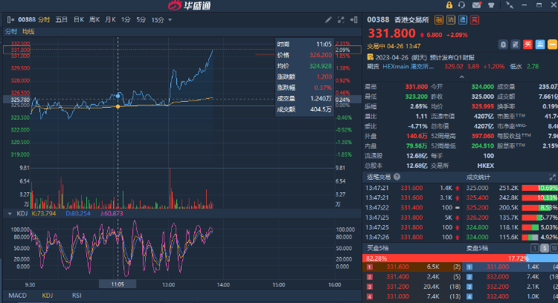Select the 日K daily candlestick tab

point(78,19)
